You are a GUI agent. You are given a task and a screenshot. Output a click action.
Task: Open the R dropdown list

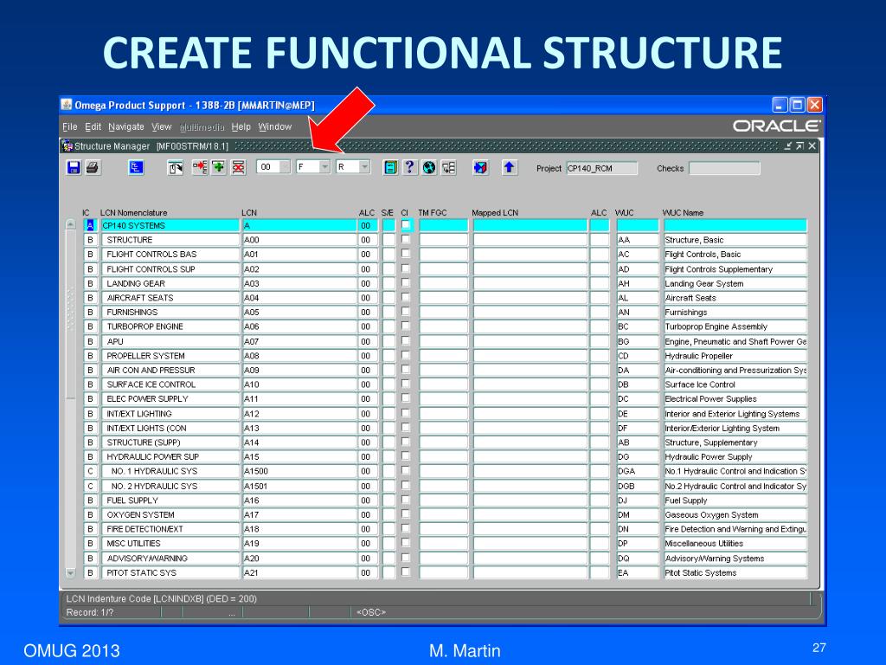click(364, 167)
